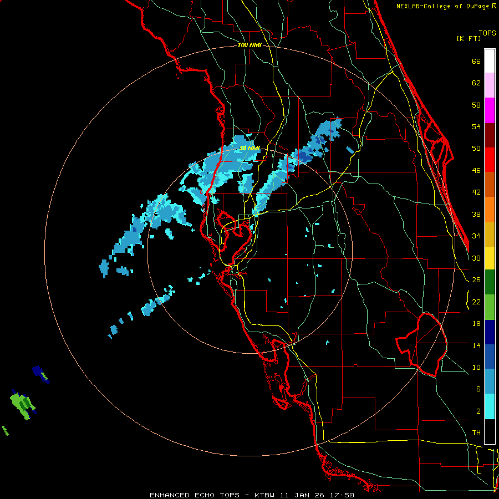Viewport: 499px width, 499px height.
Task: Click the 26 legend value
Action: pos(476,280)
